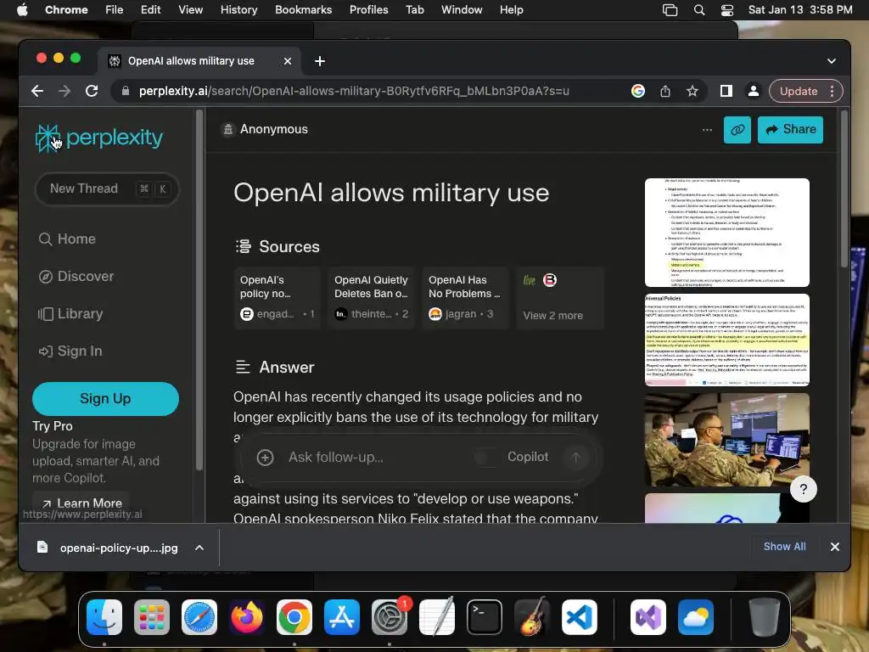This screenshot has height=652, width=869.
Task: Open Spotlight search in the menu bar
Action: tap(699, 10)
